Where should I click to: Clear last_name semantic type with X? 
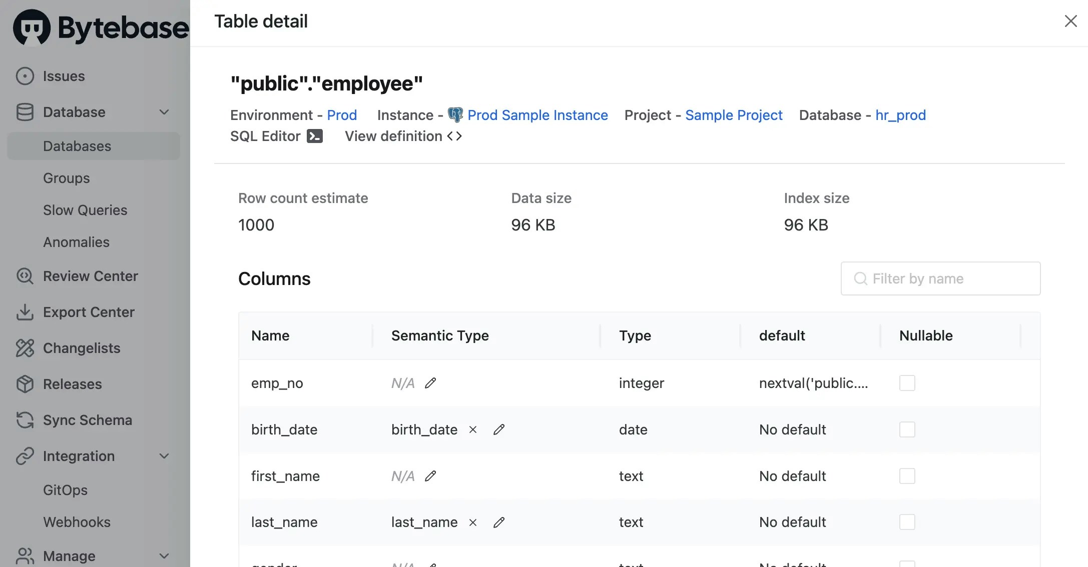point(473,522)
